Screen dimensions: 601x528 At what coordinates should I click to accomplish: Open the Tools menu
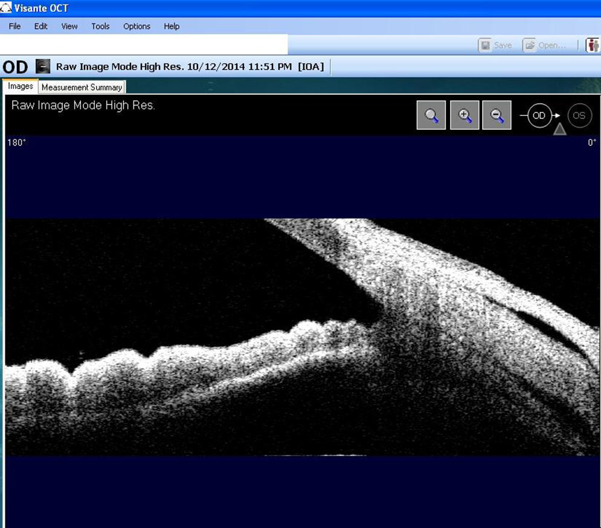pos(100,27)
